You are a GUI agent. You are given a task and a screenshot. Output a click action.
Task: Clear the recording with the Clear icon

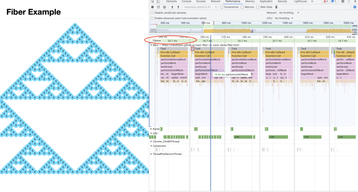point(164,7)
